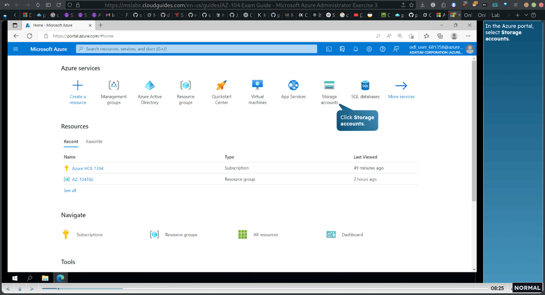The width and height of the screenshot is (545, 295).
Task: Click the outer browser URL bar
Action: click(x=241, y=5)
